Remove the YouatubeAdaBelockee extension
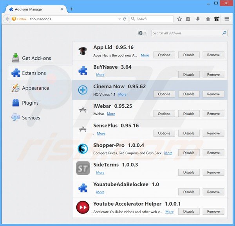 pos(213,192)
